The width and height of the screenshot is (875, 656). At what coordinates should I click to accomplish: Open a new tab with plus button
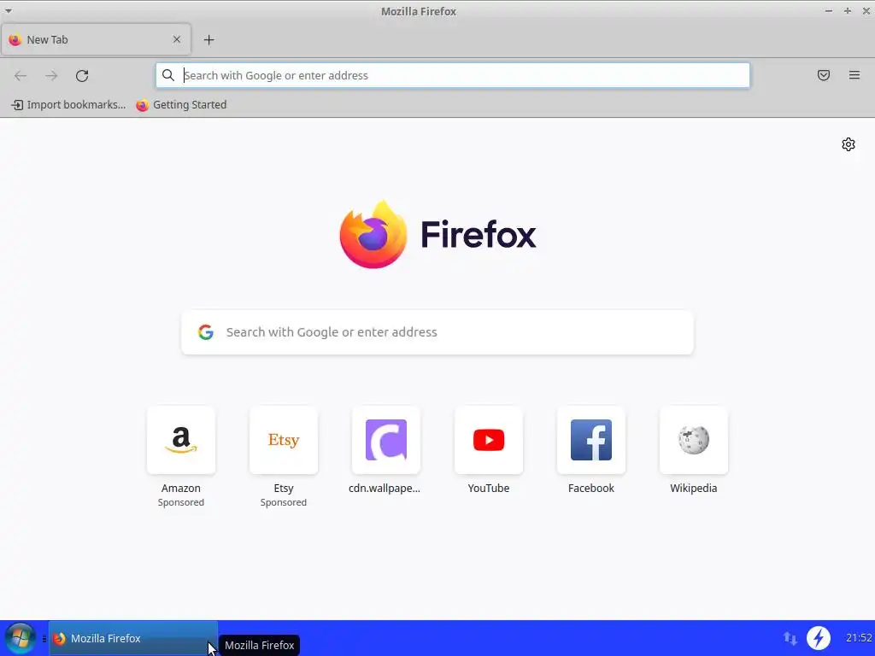click(x=208, y=39)
